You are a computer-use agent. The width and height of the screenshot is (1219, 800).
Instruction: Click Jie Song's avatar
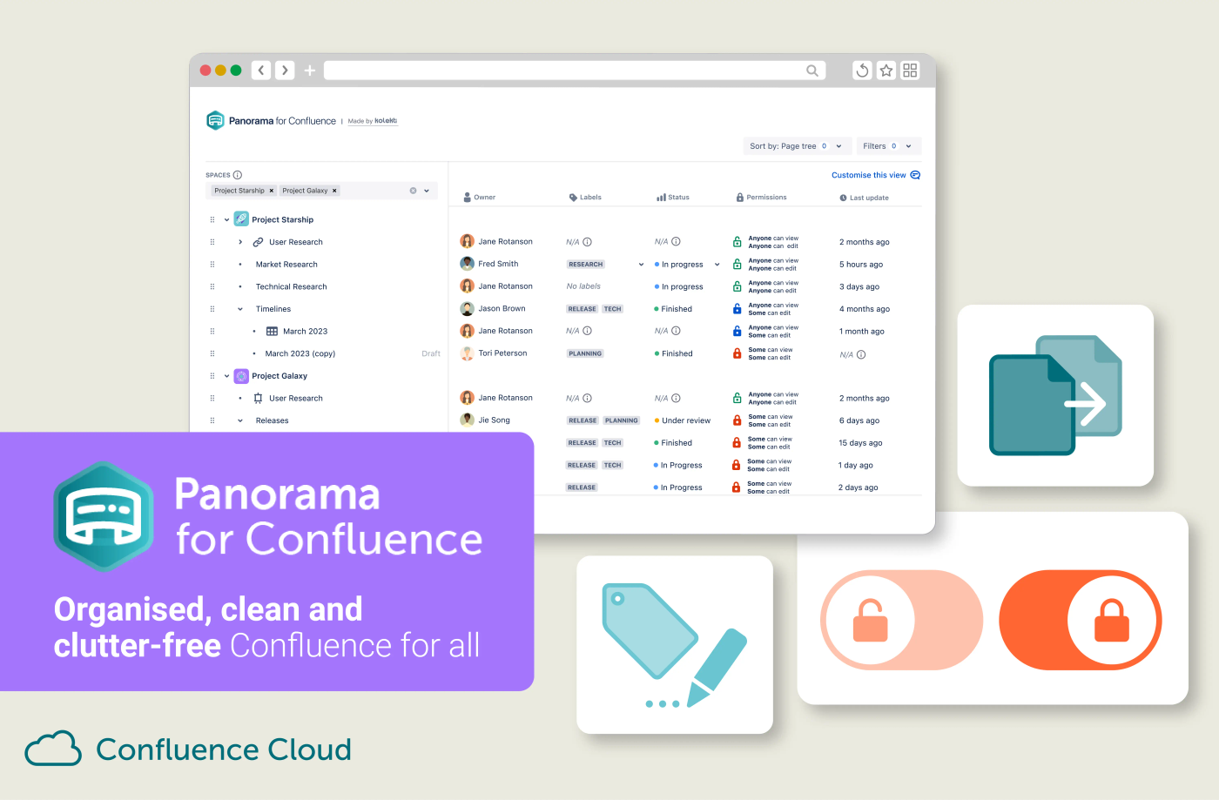[467, 420]
